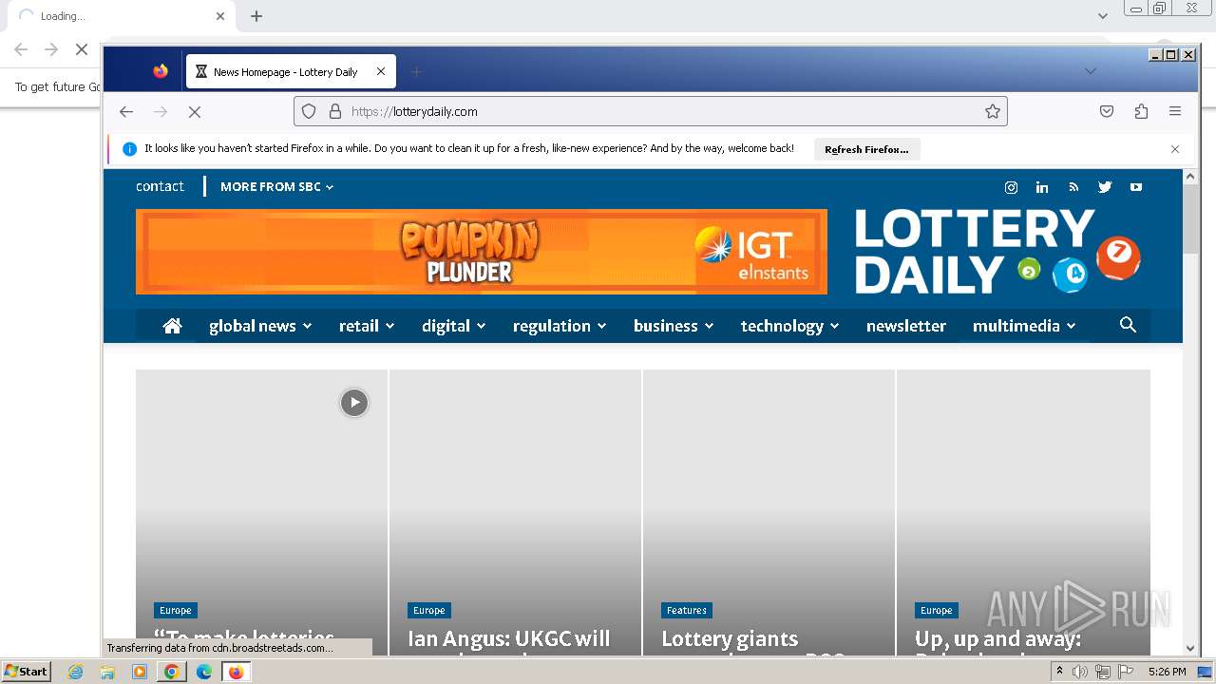
Task: Expand the MORE FROM SBC dropdown
Action: click(x=277, y=187)
